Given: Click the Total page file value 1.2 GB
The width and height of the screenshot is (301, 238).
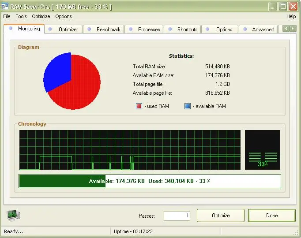Looking at the screenshot, I should pos(222,84).
